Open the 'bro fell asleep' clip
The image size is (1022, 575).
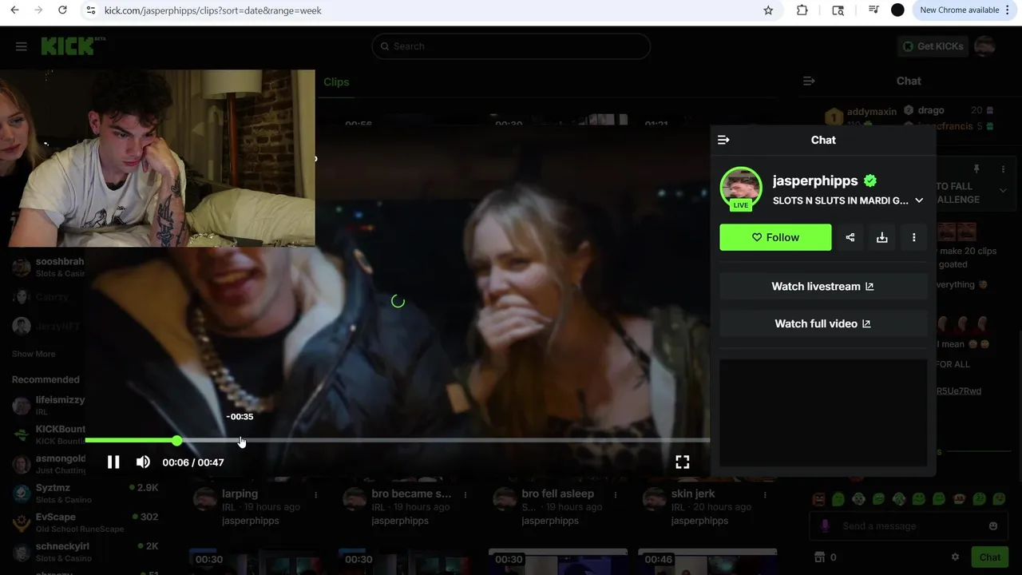[x=557, y=494]
